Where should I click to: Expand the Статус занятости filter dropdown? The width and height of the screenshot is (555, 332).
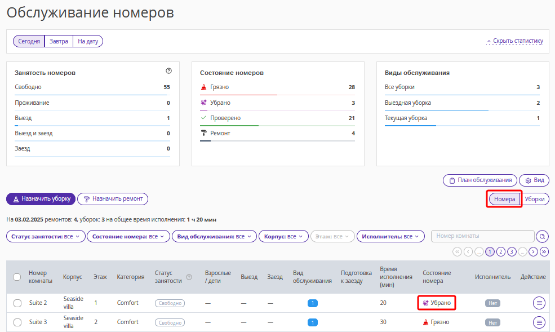tap(46, 237)
